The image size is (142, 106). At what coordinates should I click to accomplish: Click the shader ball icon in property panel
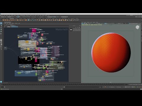pos(71,30)
